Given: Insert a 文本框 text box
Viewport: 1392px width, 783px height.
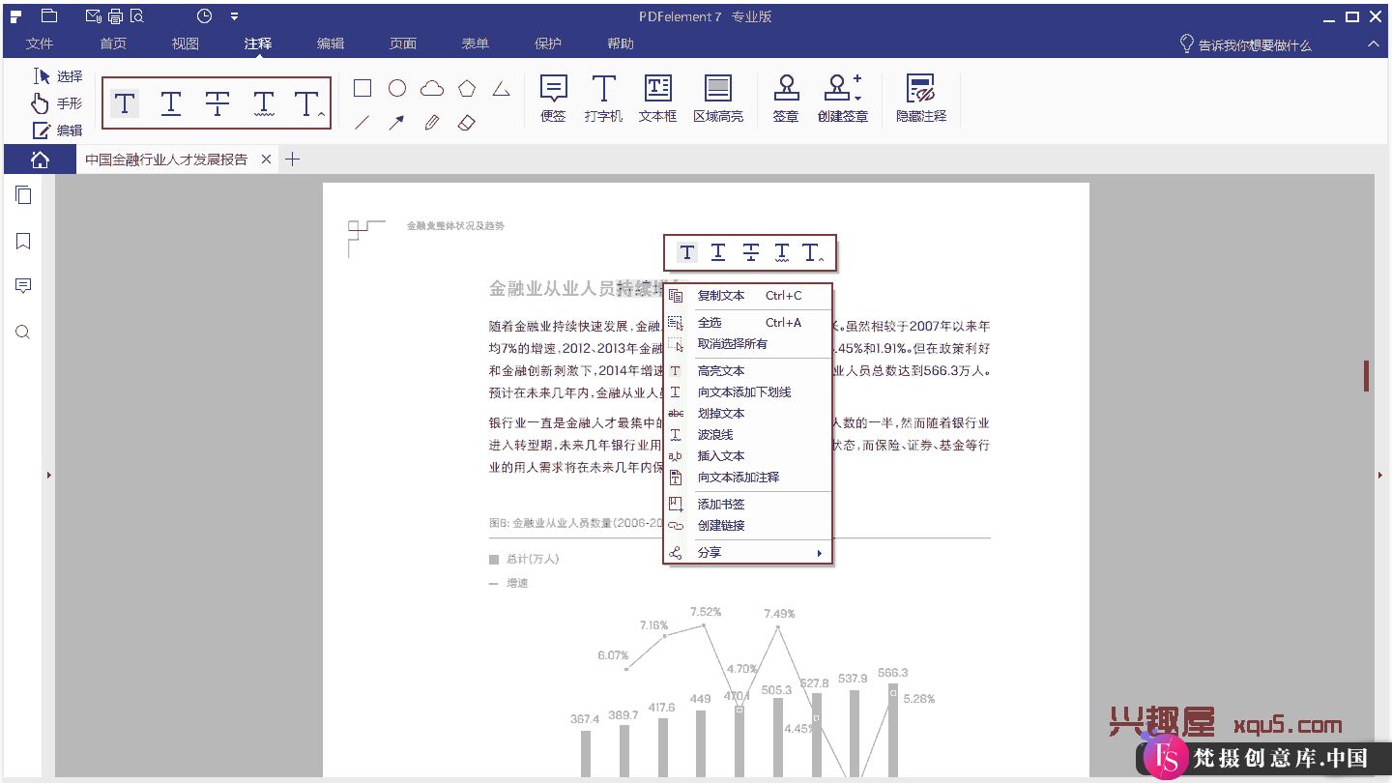Looking at the screenshot, I should (x=657, y=100).
